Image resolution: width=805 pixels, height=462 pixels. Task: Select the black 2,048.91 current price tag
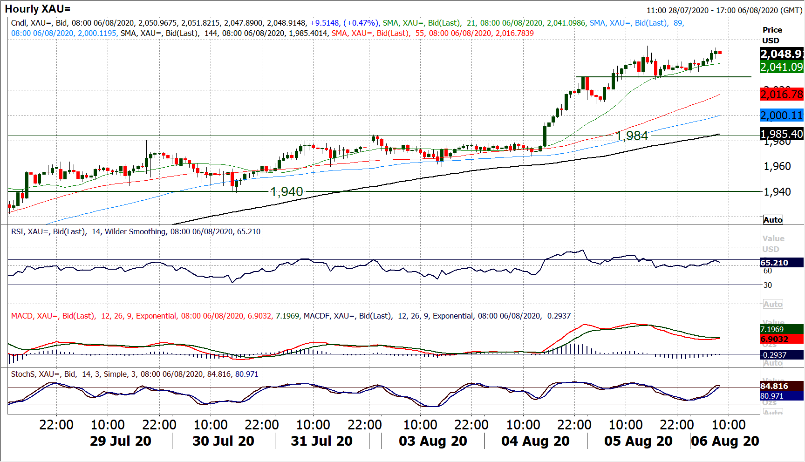point(782,54)
